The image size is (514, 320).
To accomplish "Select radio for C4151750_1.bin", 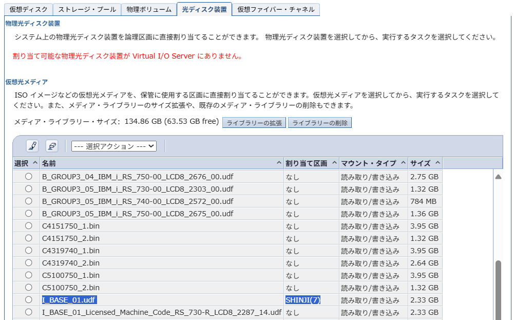I will pos(29,225).
